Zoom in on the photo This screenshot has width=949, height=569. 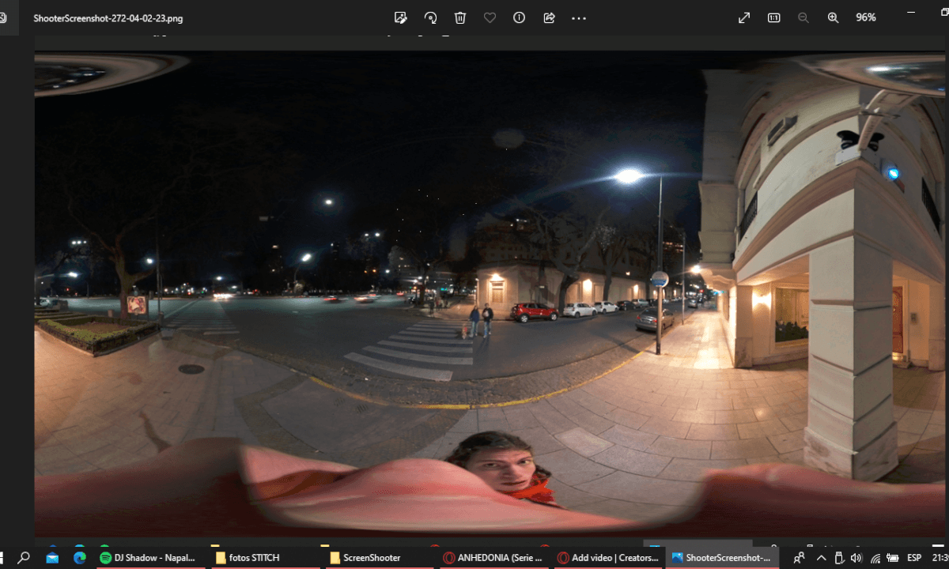833,17
